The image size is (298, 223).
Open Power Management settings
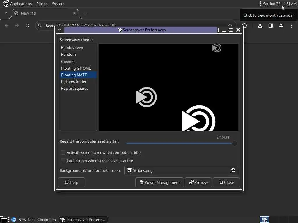tap(160, 182)
